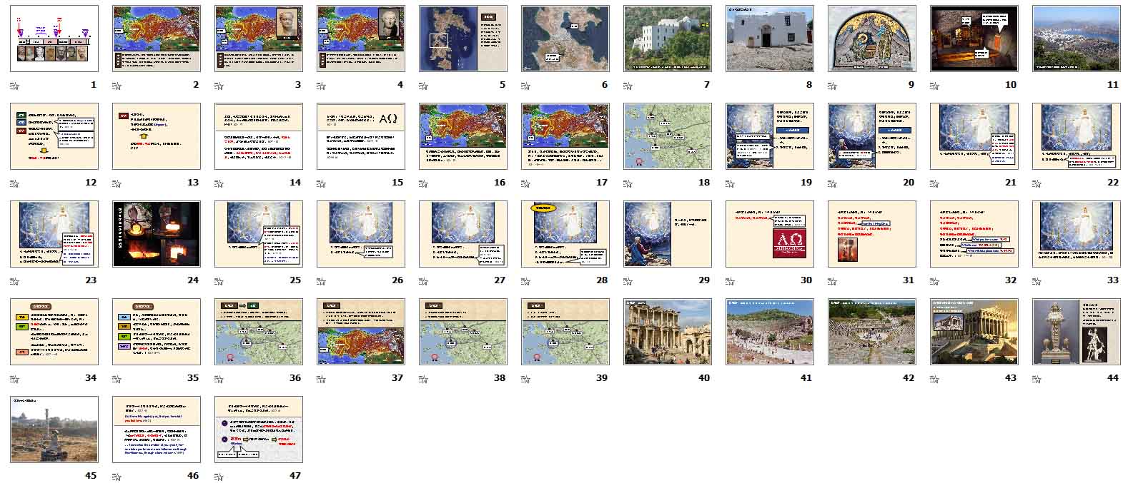1128x483 pixels.
Task: Click the animation star icon under slide 40
Action: [628, 379]
